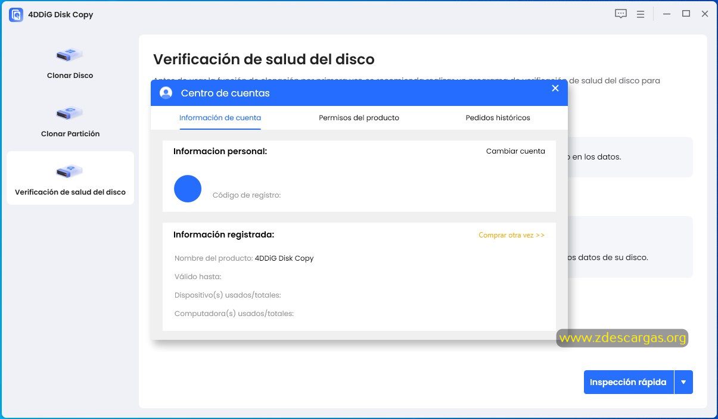Select the Verificación de salud drive icon
The width and height of the screenshot is (718, 419).
pyautogui.click(x=70, y=171)
